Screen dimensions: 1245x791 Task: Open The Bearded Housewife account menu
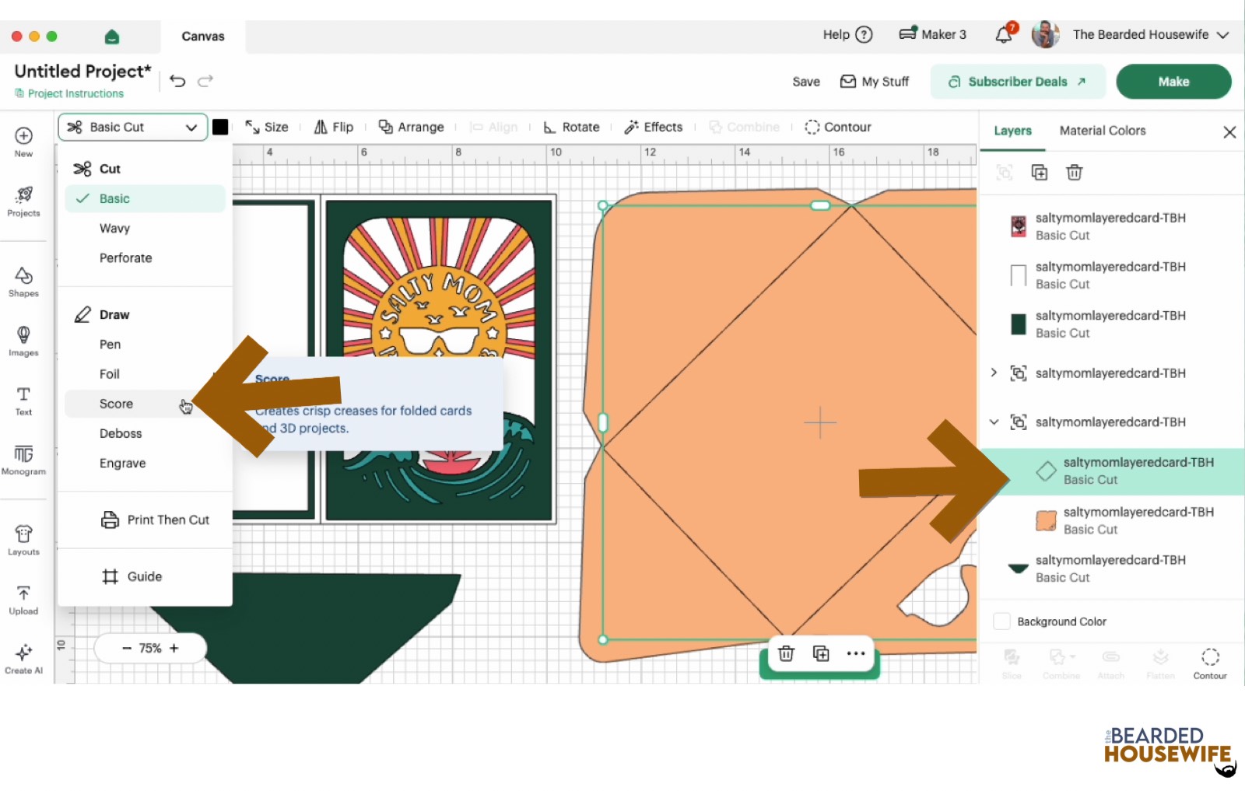pos(1131,34)
